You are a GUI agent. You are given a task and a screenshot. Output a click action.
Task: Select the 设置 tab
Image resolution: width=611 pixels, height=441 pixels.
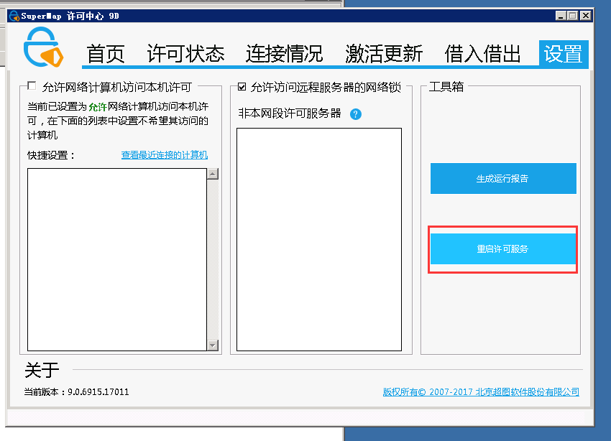click(x=564, y=54)
